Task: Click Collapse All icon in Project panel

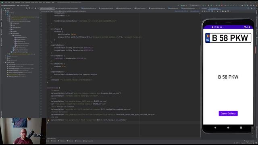Action: (32, 8)
